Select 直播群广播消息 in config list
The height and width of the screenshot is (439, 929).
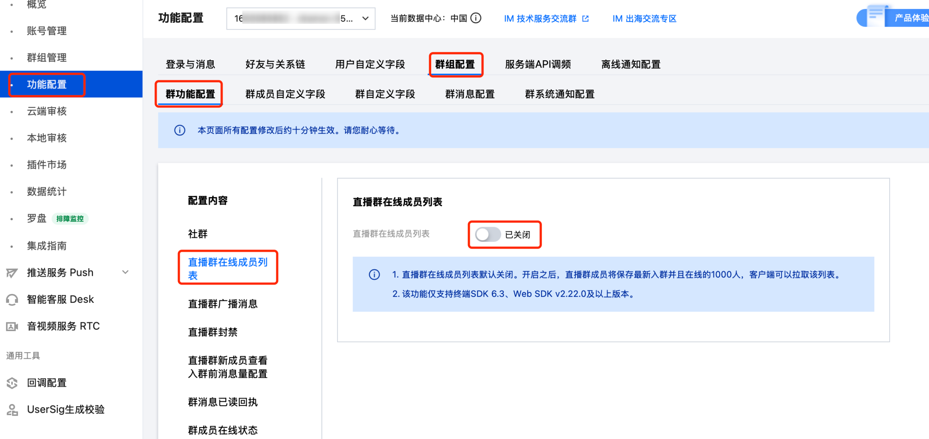222,304
